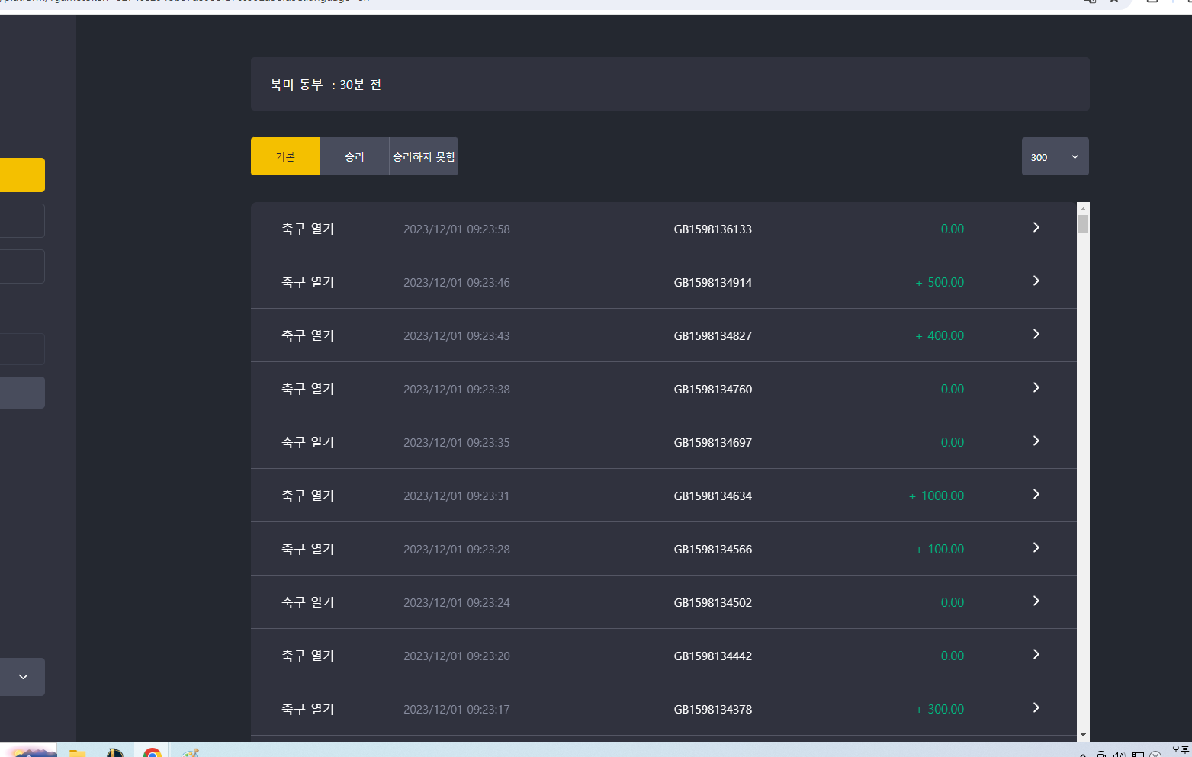Select order ID GB1598134566
The height and width of the screenshot is (757, 1192).
pyautogui.click(x=713, y=549)
